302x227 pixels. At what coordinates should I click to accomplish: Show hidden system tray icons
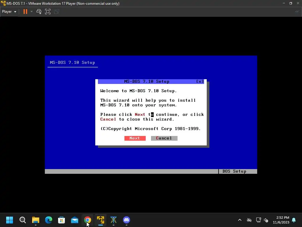tap(240, 220)
